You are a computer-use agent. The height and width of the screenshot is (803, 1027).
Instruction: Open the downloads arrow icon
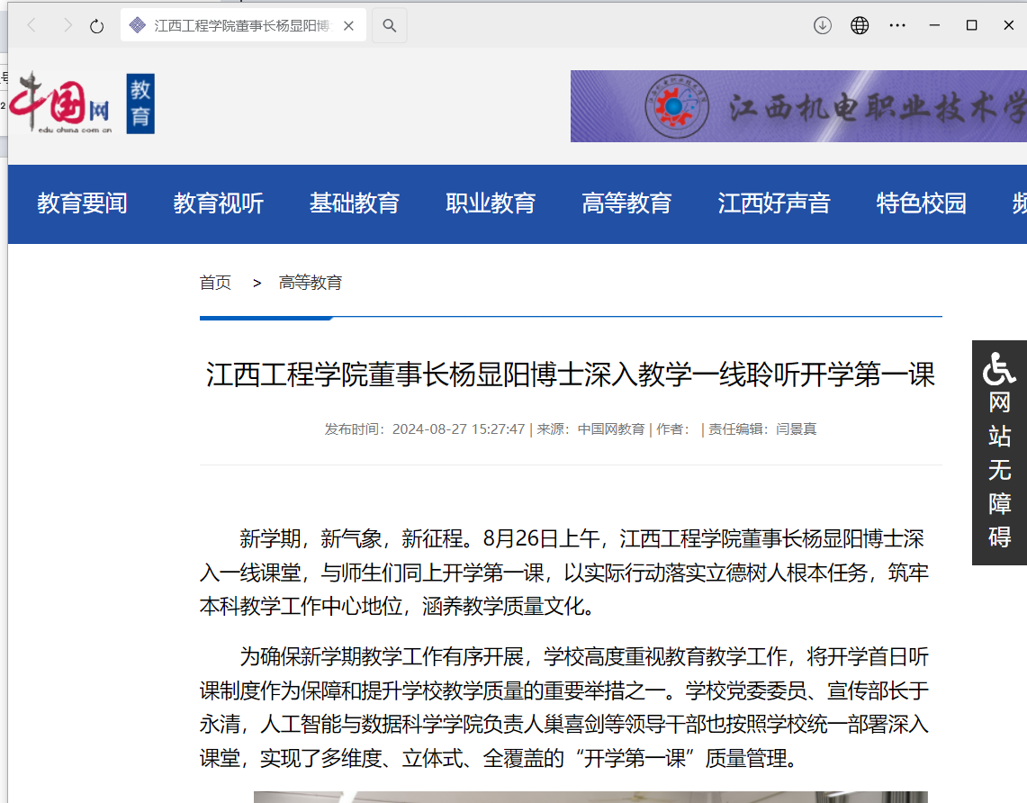point(822,25)
